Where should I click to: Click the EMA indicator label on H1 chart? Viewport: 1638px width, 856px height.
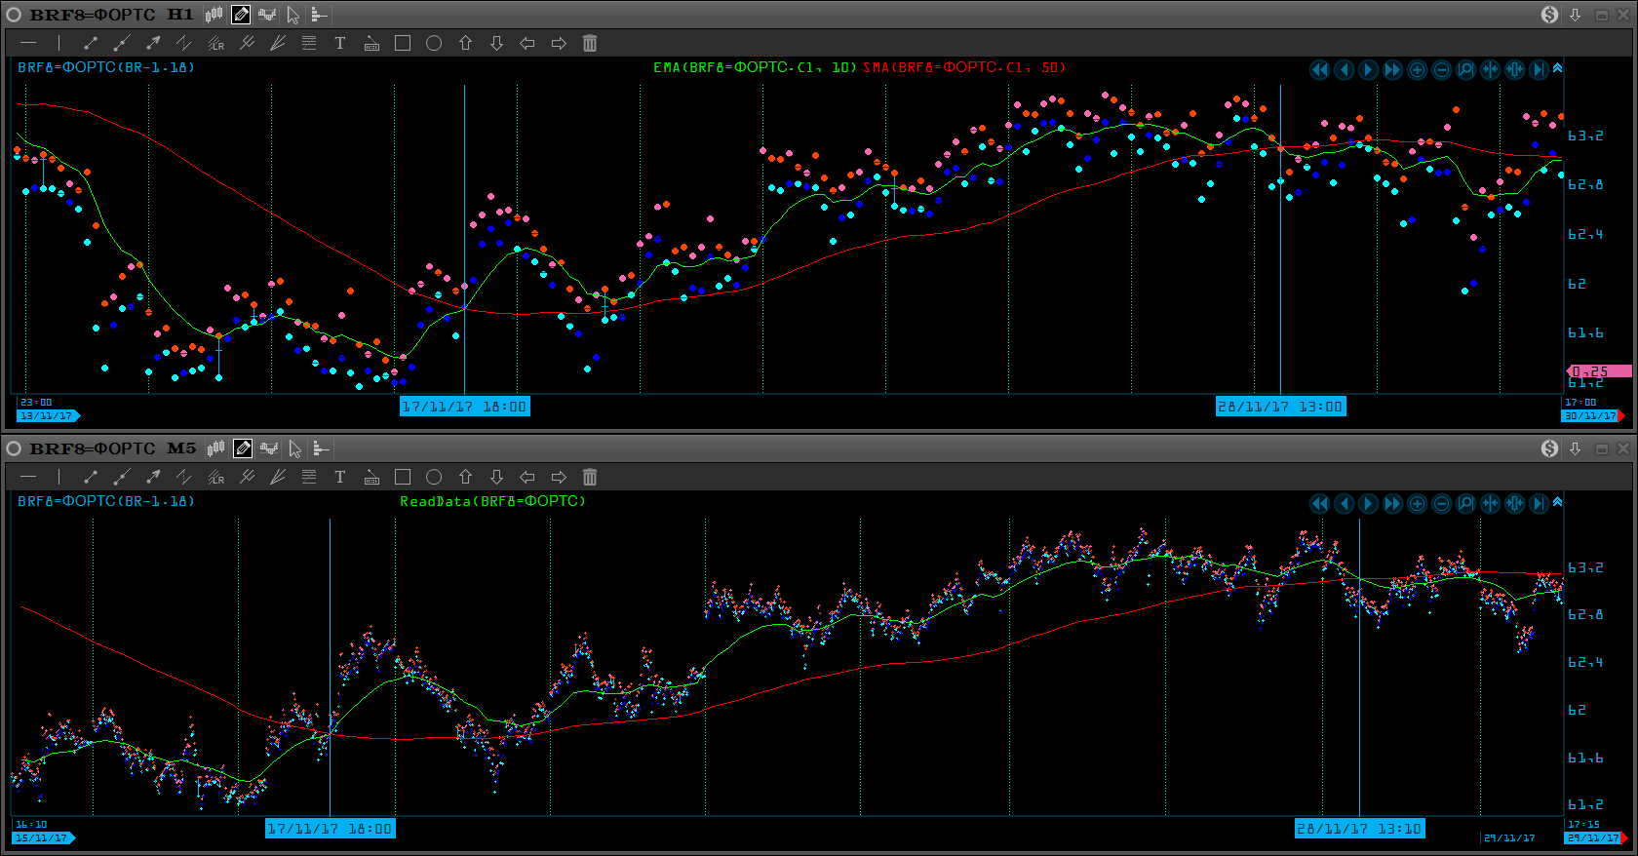point(754,67)
